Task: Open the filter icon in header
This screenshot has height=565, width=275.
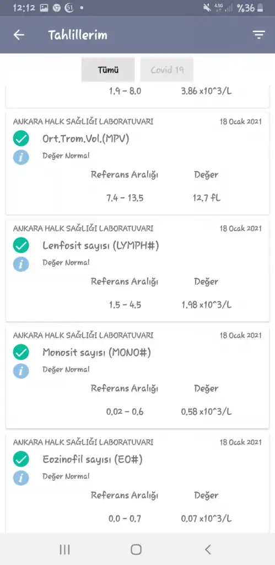Action: 258,35
